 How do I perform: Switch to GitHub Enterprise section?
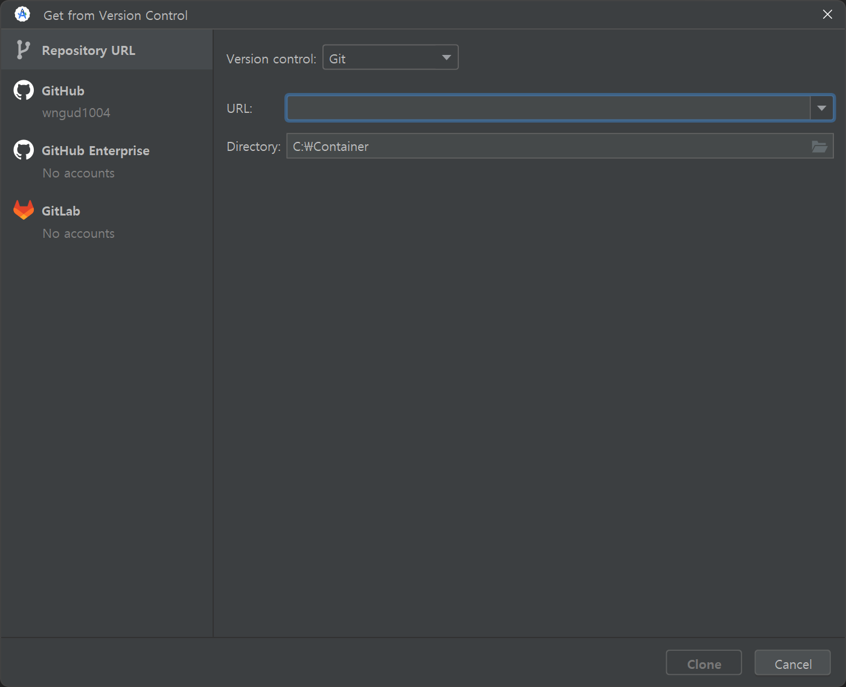coord(106,161)
